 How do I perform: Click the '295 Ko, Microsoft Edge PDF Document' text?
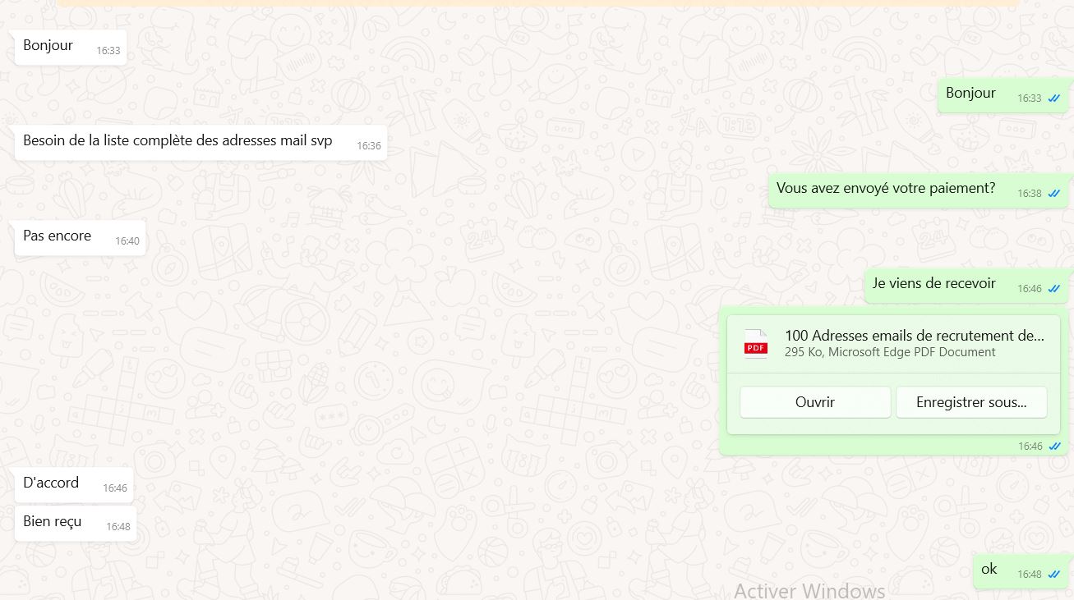click(x=889, y=352)
